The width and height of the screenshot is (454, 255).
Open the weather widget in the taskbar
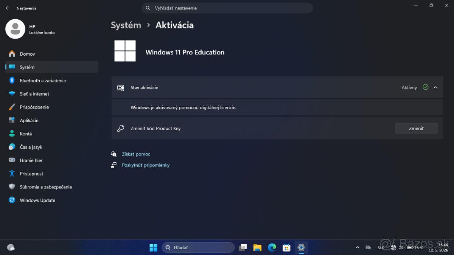(x=11, y=247)
